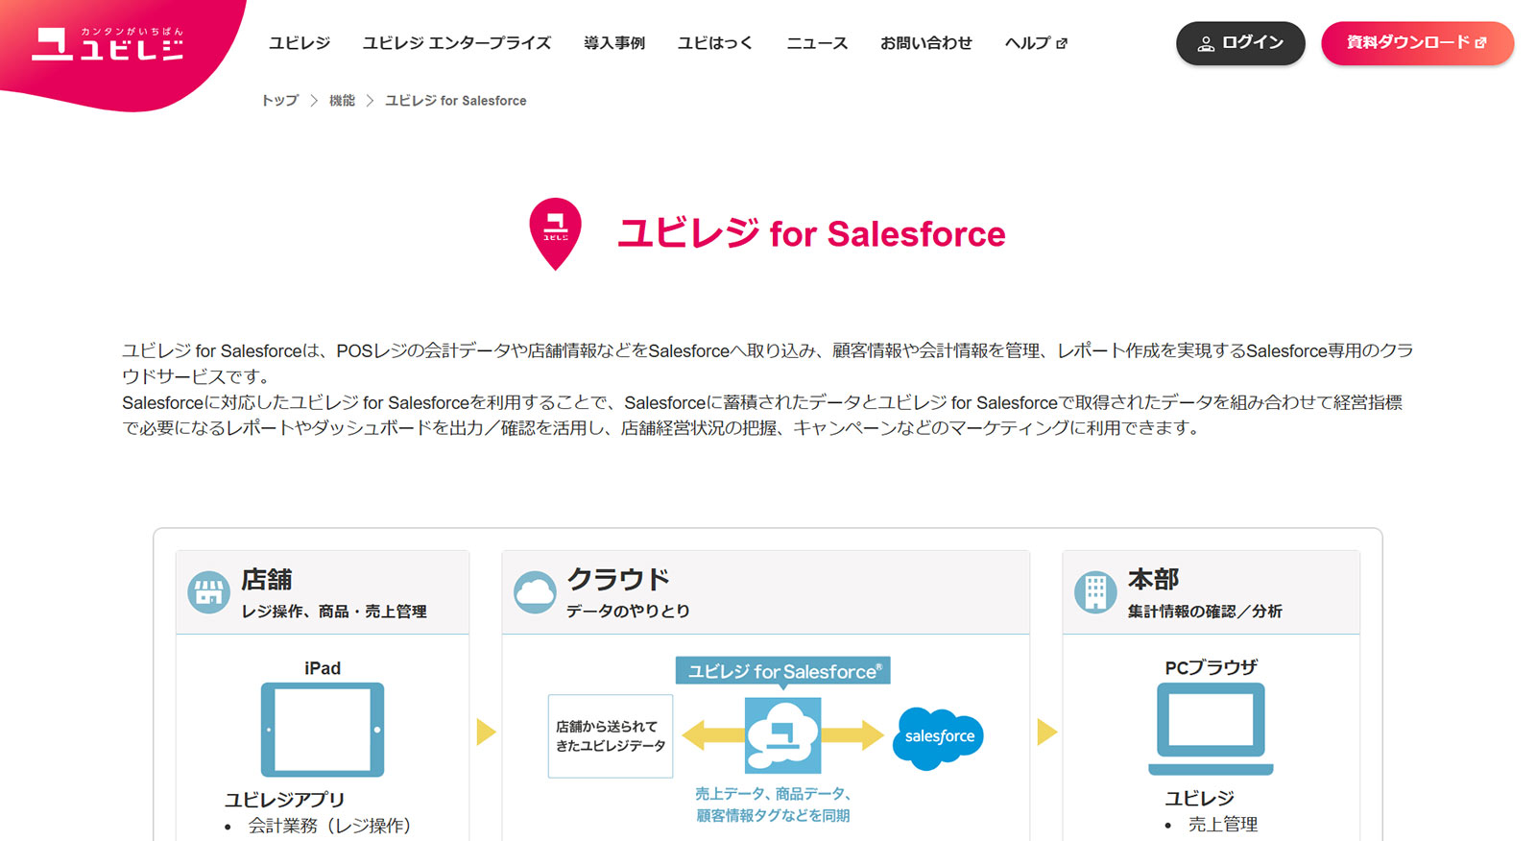This screenshot has height=841, width=1536.
Task: Click the store icon beside 店舗
Action: [208, 592]
